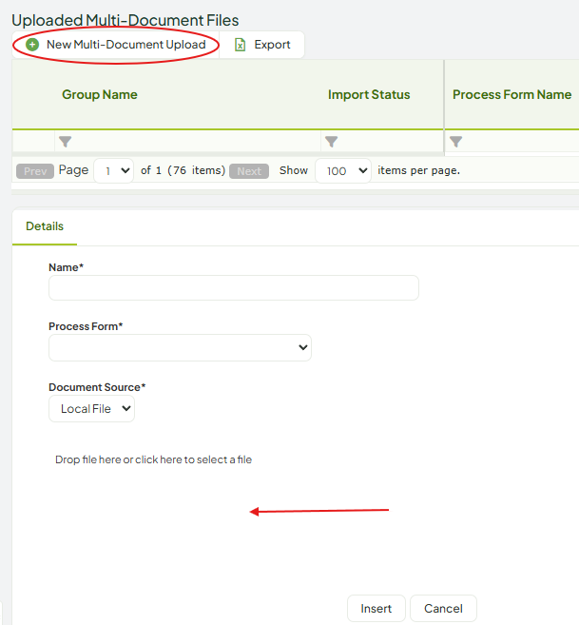579x625 pixels.
Task: Open the Import Status filter icon
Action: tap(331, 142)
